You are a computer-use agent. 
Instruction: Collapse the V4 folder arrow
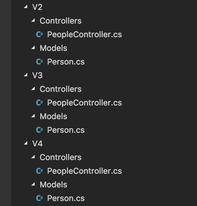click(26, 143)
